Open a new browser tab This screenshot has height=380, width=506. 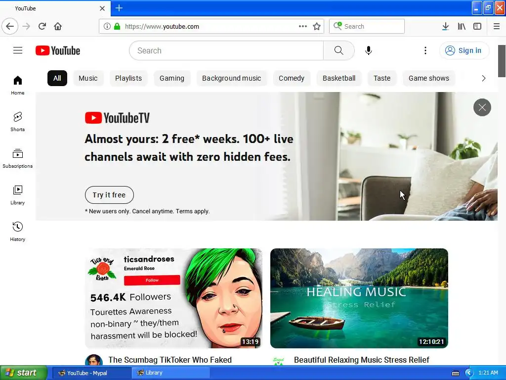point(119,8)
